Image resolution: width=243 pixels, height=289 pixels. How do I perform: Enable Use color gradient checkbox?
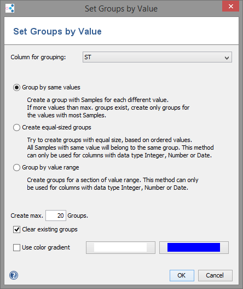click(x=16, y=247)
